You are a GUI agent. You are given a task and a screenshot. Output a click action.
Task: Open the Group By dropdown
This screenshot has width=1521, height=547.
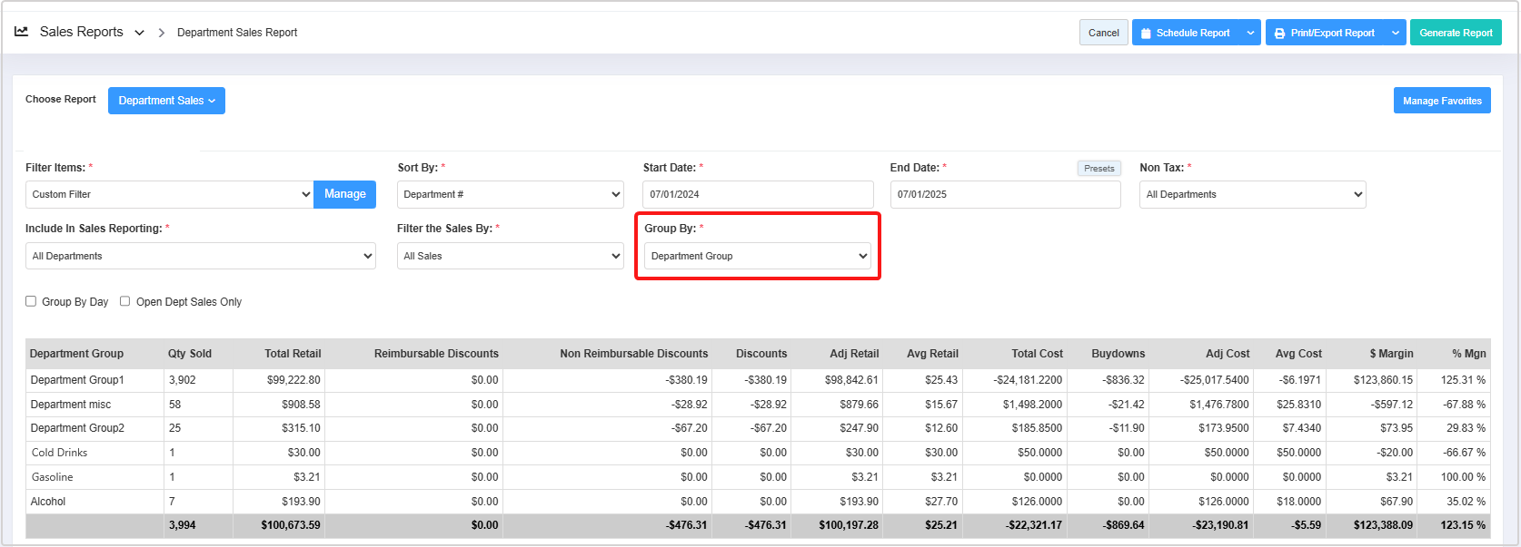(x=758, y=256)
